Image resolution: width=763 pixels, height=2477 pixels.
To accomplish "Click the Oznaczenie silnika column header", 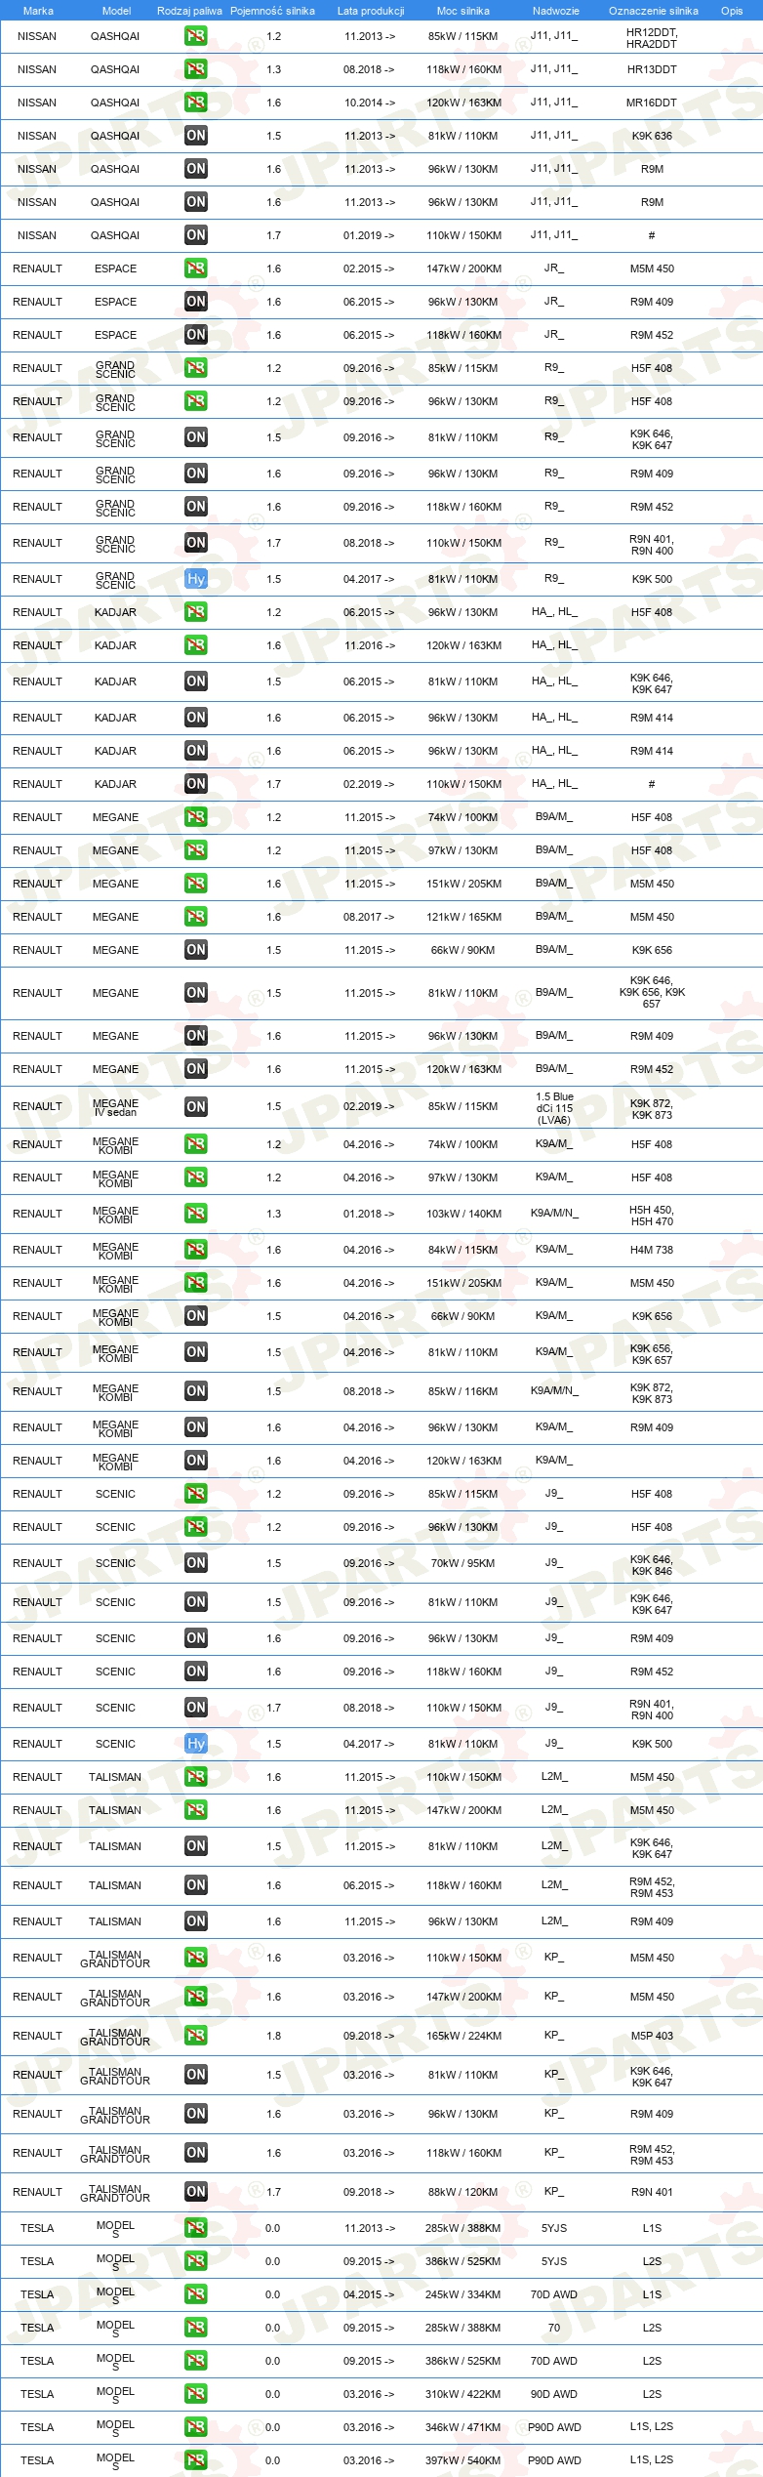I will [x=654, y=11].
